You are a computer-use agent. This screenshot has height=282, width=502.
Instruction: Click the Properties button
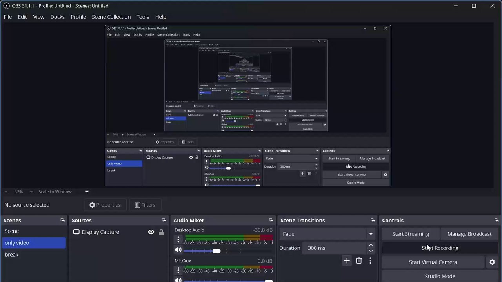pos(105,205)
